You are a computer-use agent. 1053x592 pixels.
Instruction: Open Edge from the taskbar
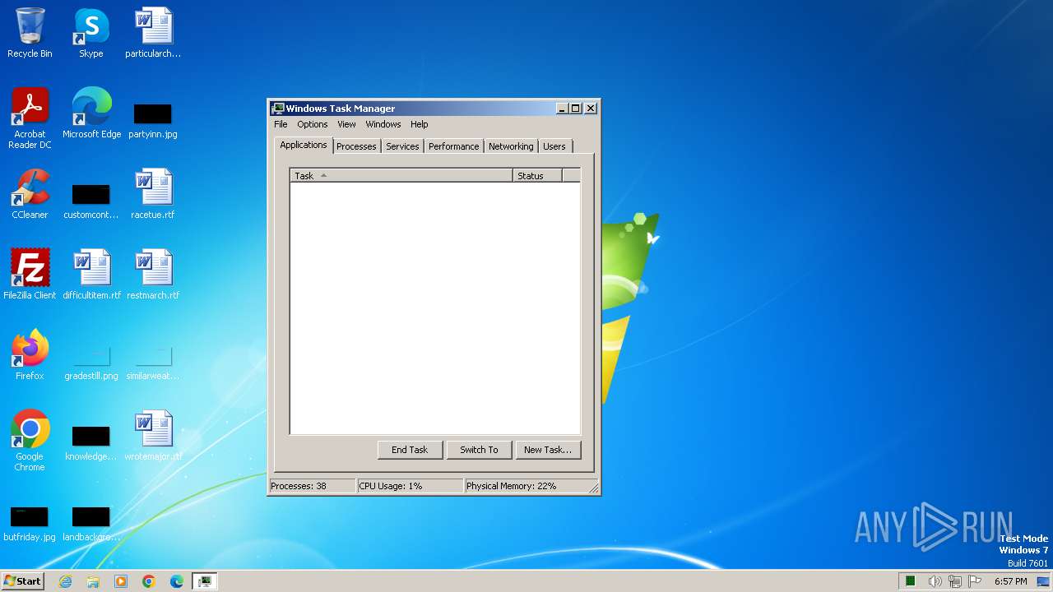(177, 581)
